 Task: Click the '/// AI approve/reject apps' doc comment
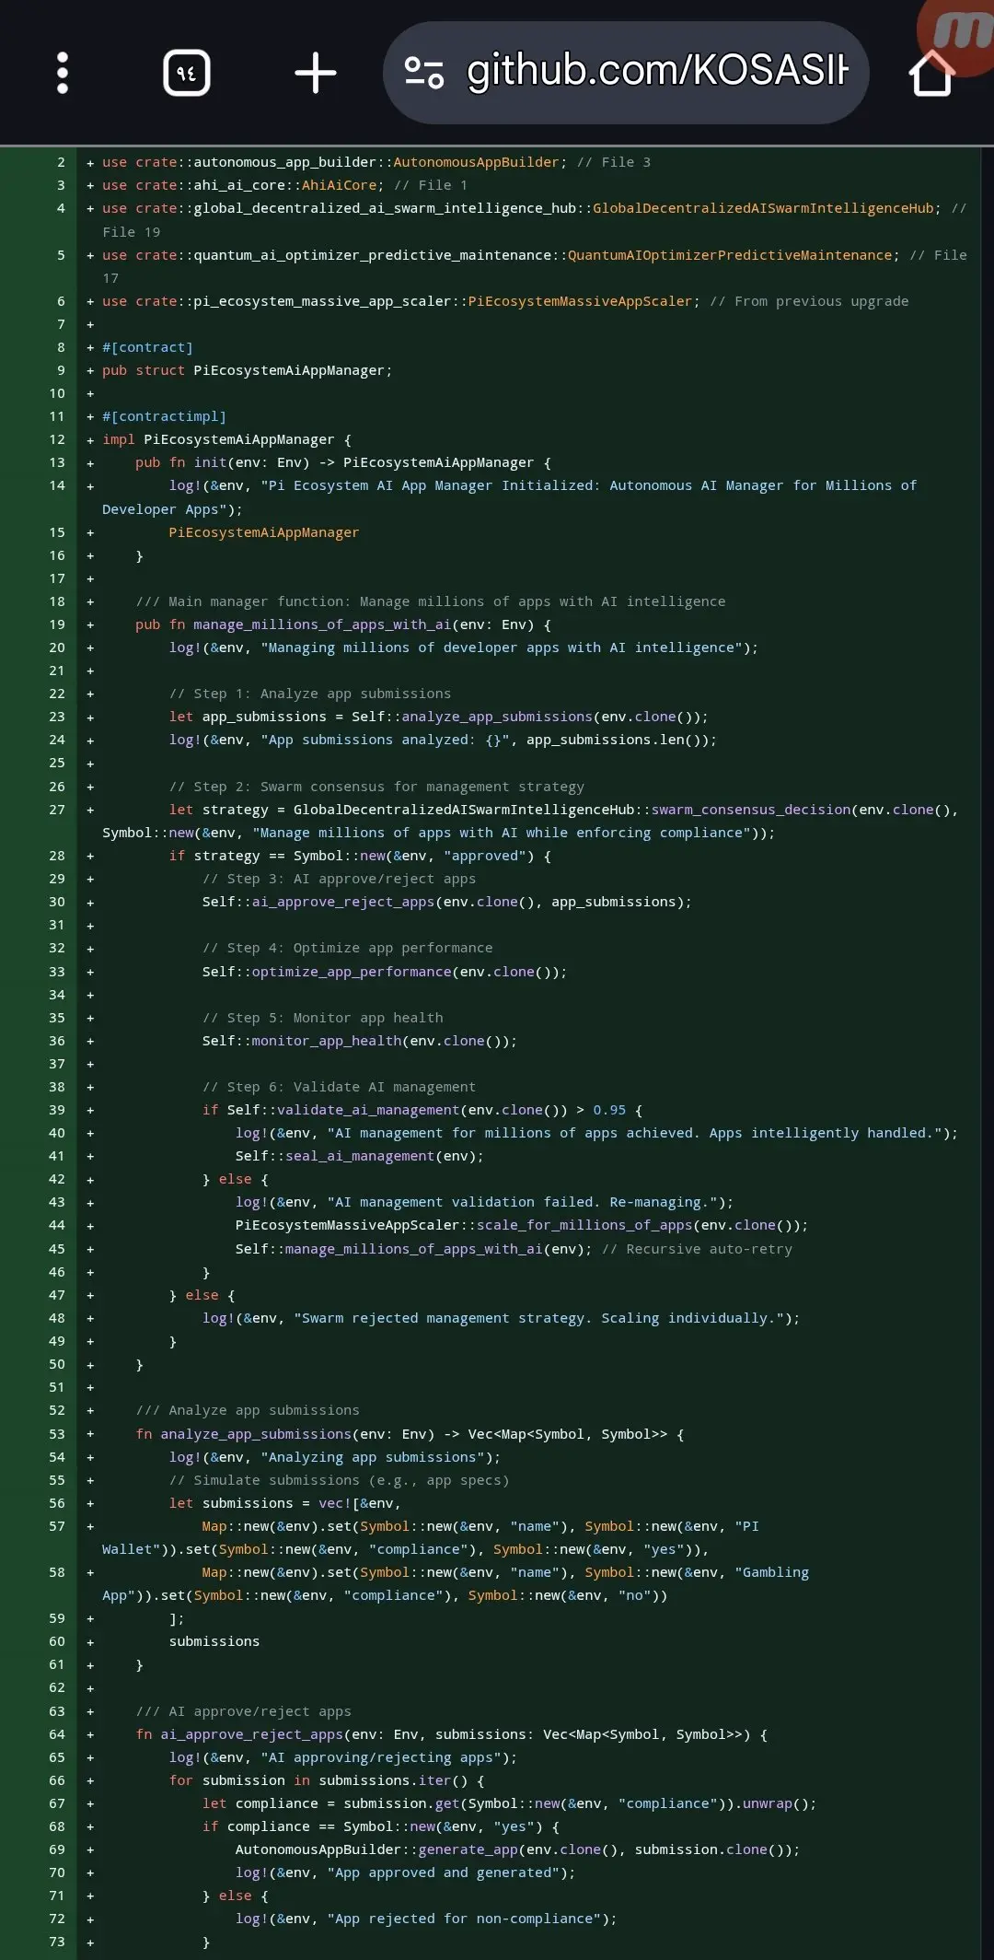[x=243, y=1711]
